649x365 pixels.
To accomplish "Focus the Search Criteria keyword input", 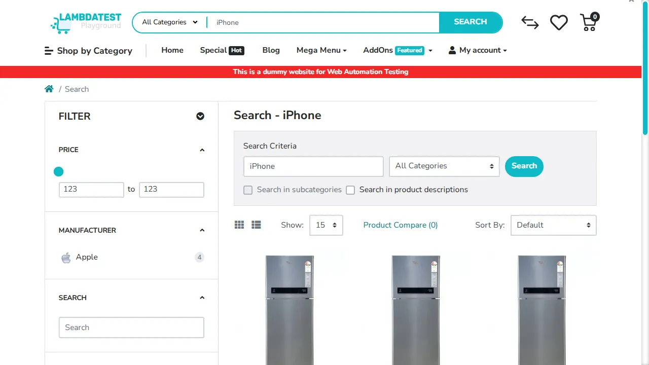I will [x=313, y=166].
